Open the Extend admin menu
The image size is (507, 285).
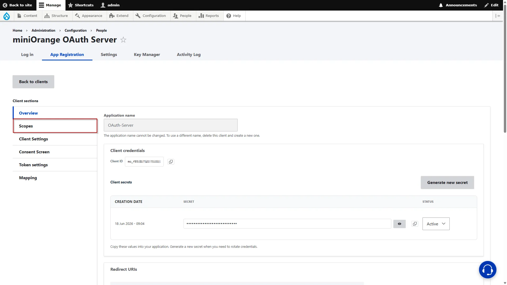click(119, 16)
